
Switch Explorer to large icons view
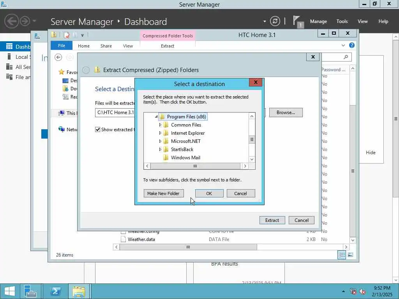pyautogui.click(x=350, y=255)
